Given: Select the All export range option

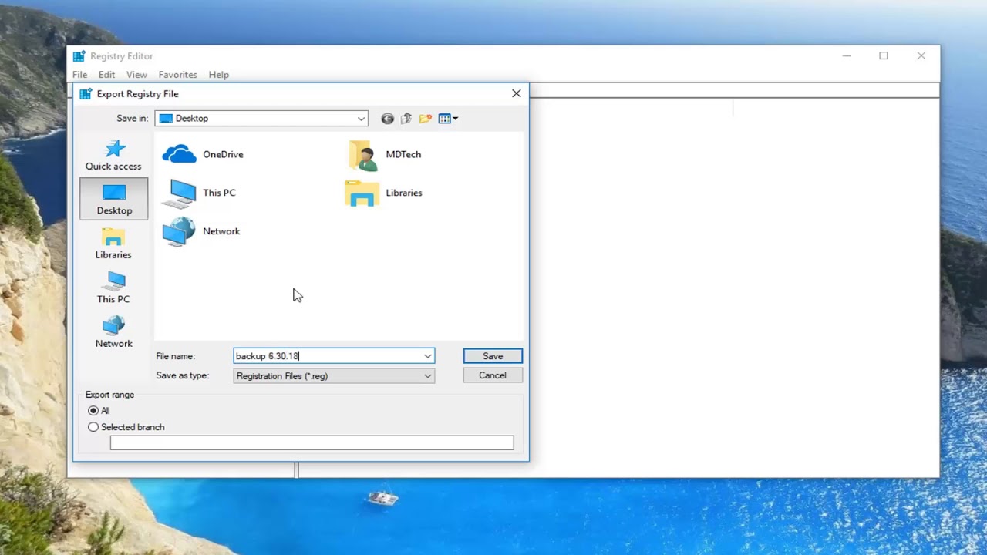Looking at the screenshot, I should click(93, 410).
